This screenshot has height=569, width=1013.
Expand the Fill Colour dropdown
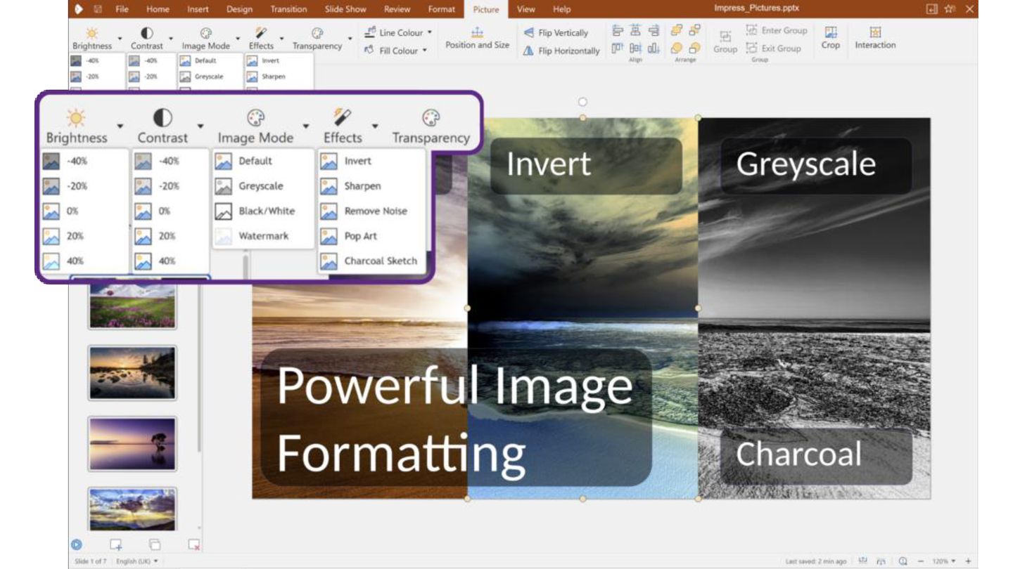point(425,51)
